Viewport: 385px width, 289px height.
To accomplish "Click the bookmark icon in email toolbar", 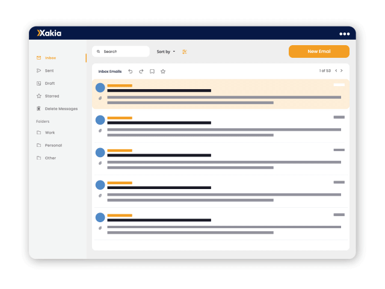I will tap(152, 71).
